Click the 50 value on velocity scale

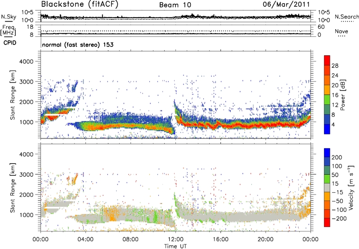(x=335, y=175)
